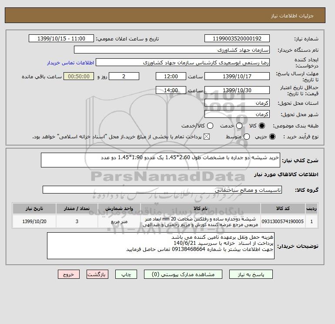Image resolution: width=335 pixels, height=324 pixels.
Task: Click the remaining days field showing 2
Action: pos(124,76)
